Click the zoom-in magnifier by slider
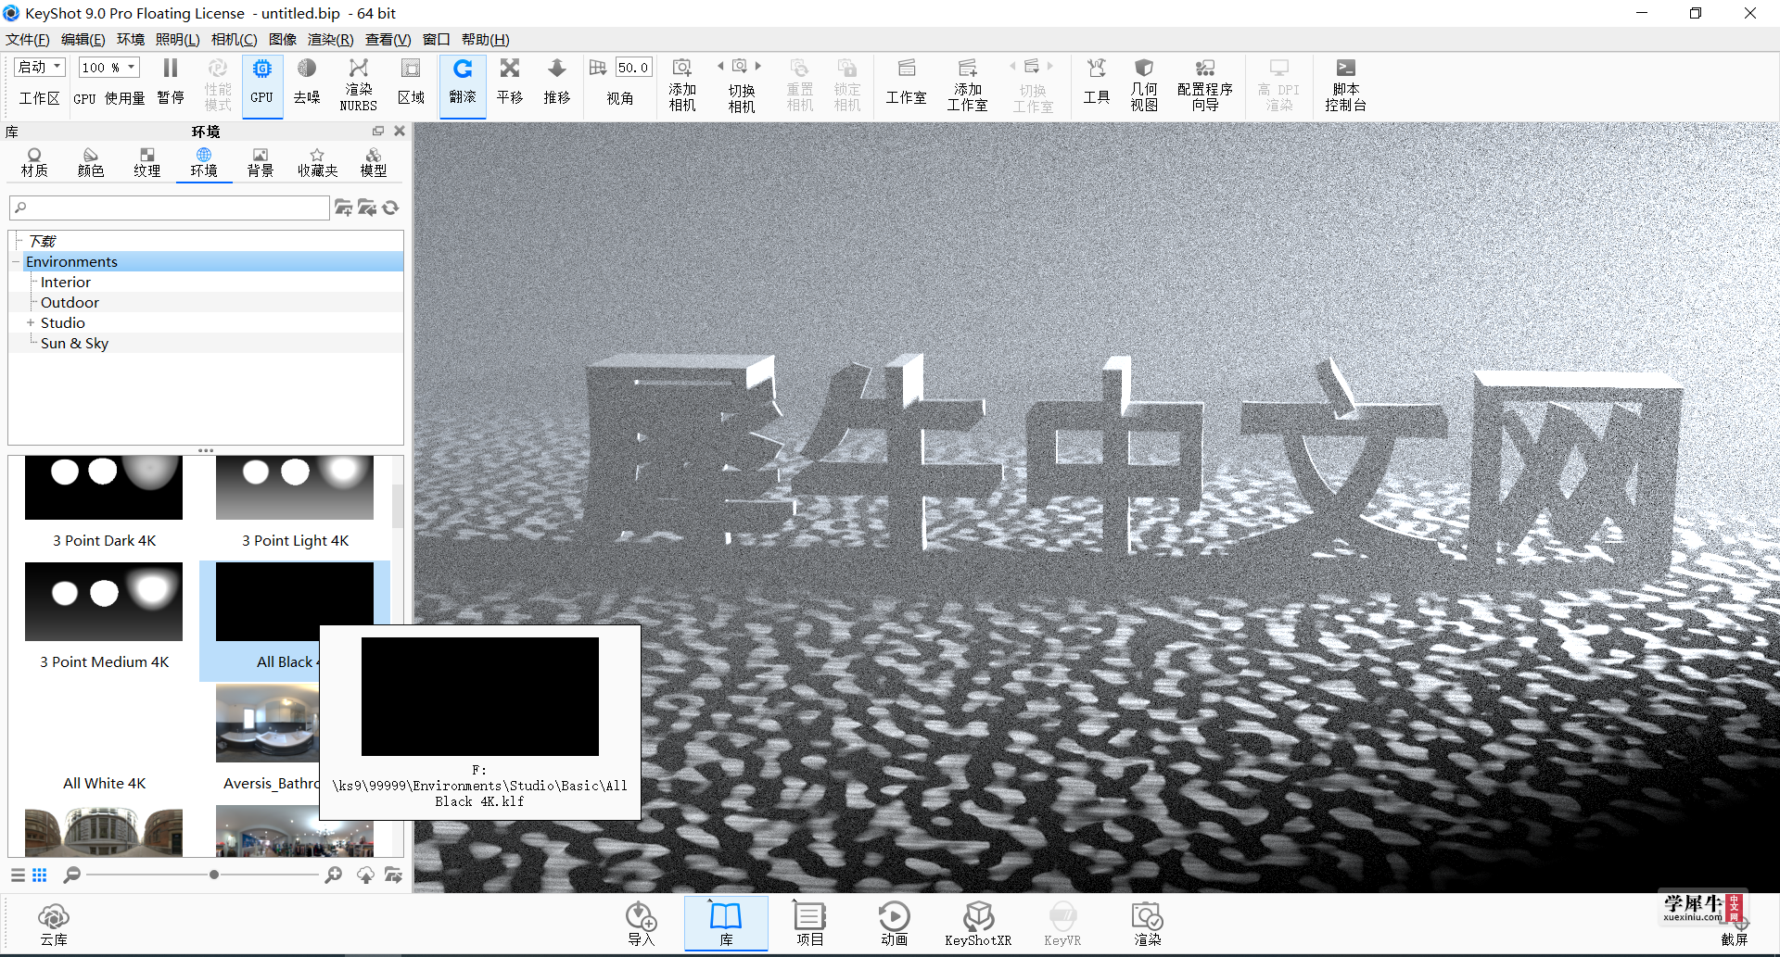 (334, 875)
